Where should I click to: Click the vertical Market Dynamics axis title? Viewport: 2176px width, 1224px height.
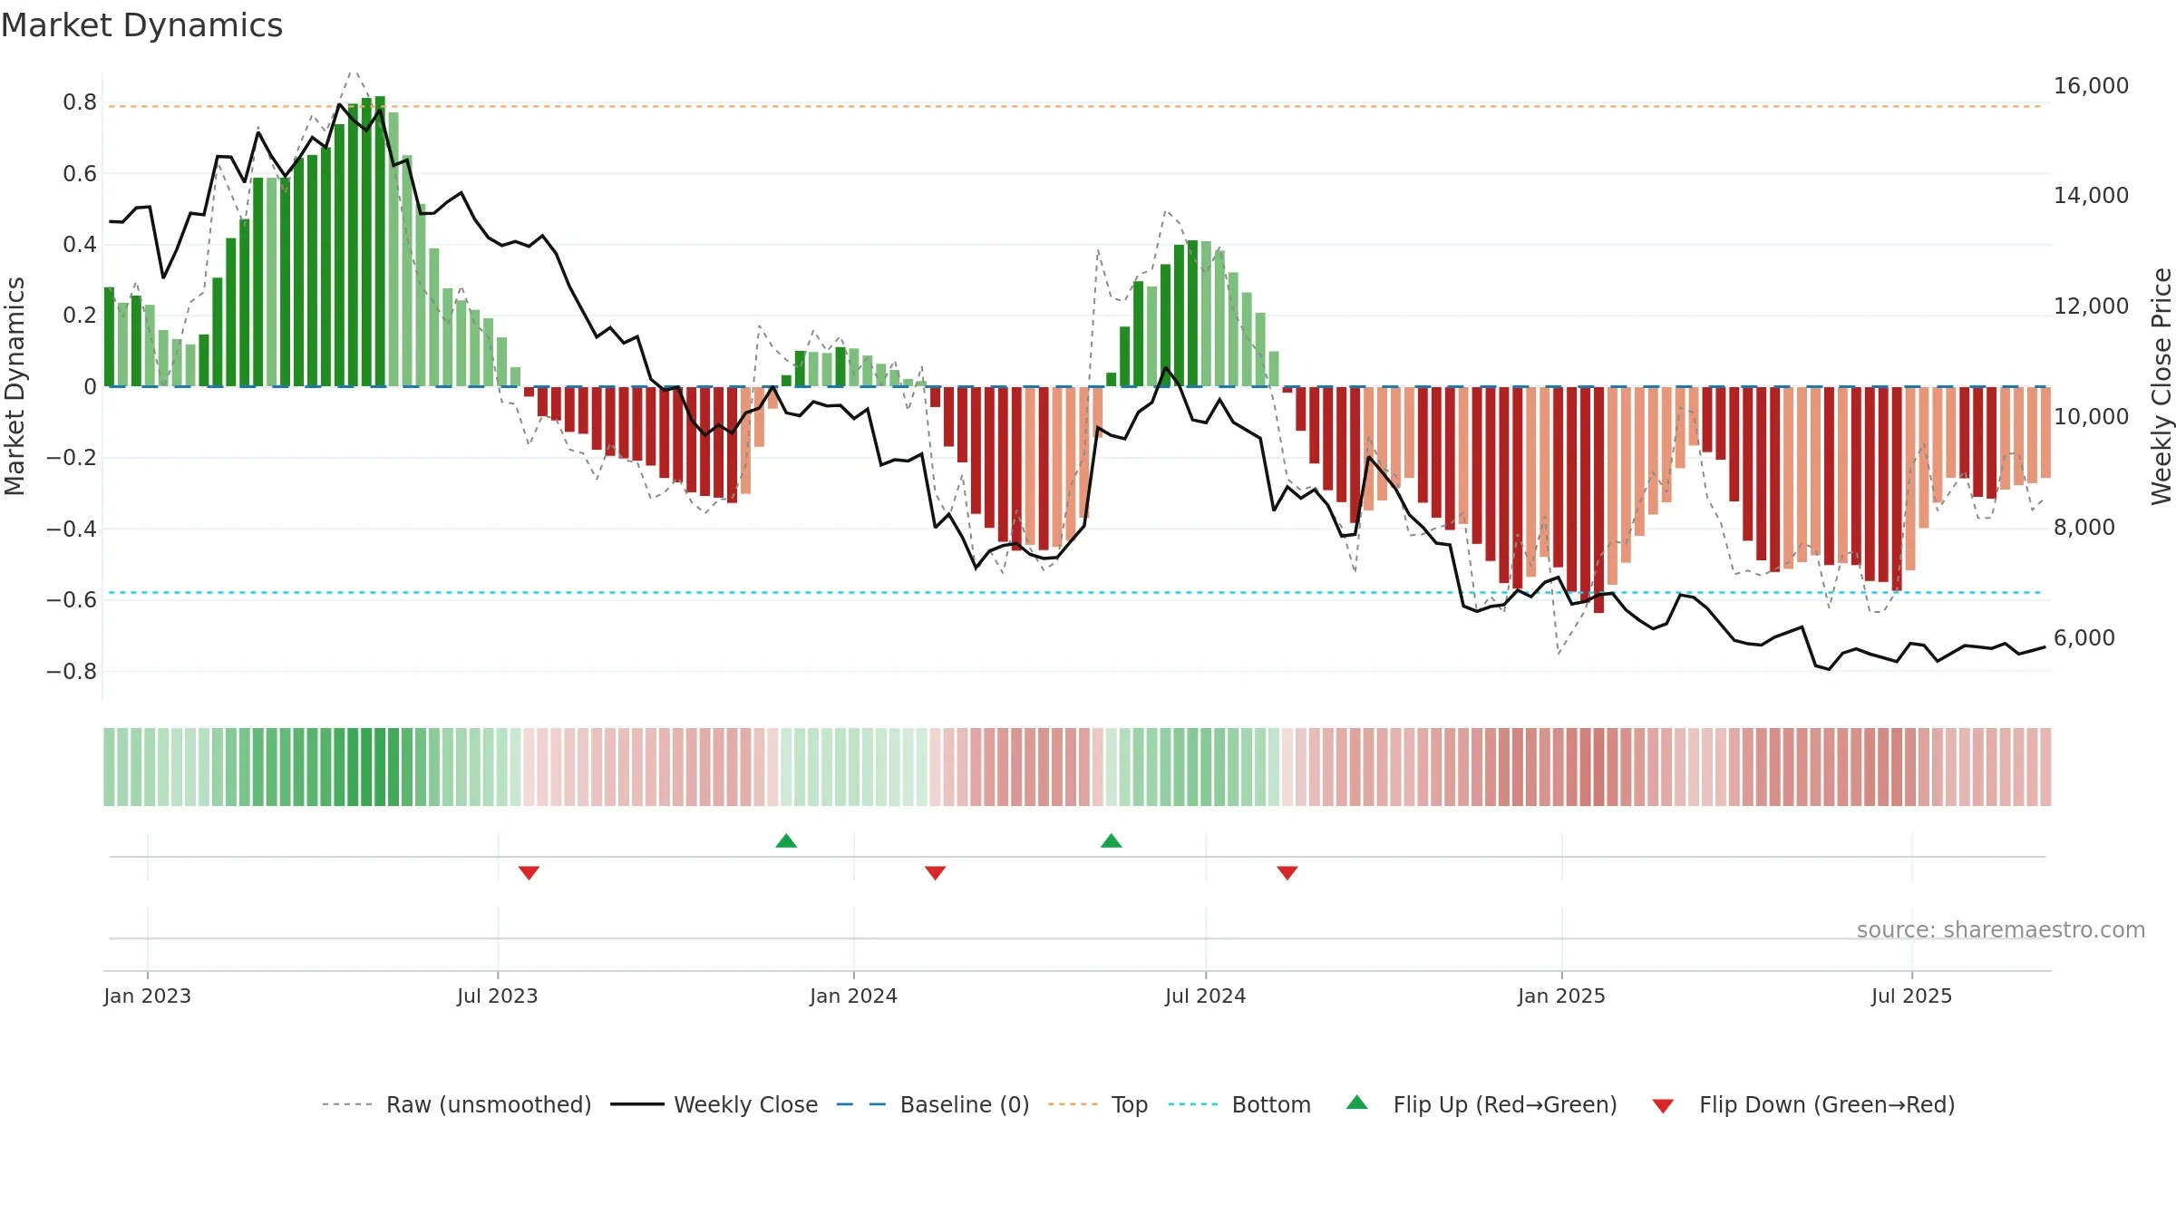(x=15, y=386)
